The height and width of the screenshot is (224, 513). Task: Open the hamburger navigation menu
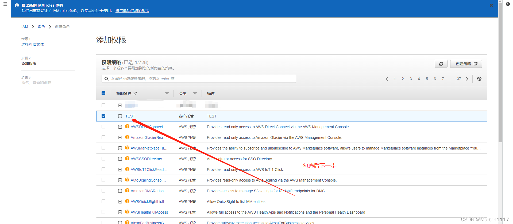(x=5, y=4)
